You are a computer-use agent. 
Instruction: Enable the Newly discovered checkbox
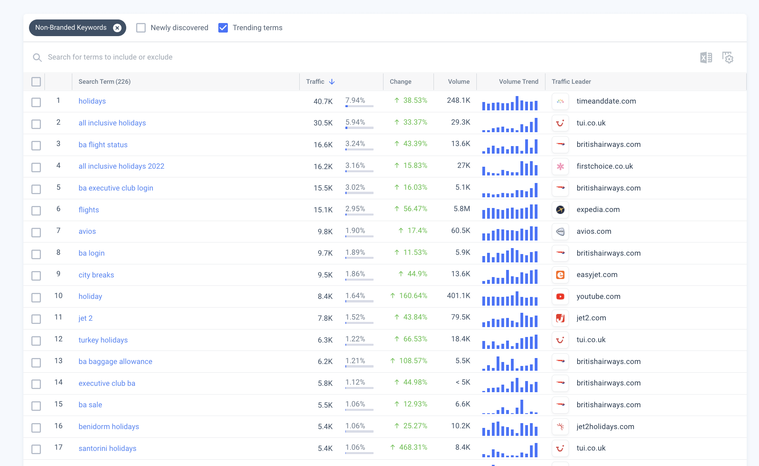pyautogui.click(x=141, y=28)
